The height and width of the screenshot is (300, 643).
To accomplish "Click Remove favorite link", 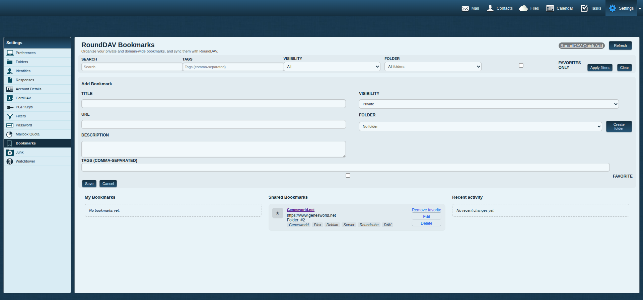I will (426, 210).
